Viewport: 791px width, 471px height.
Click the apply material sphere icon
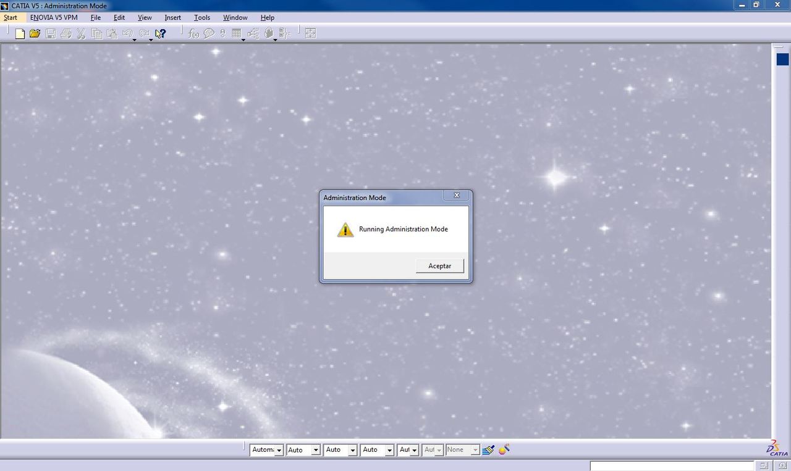click(504, 450)
